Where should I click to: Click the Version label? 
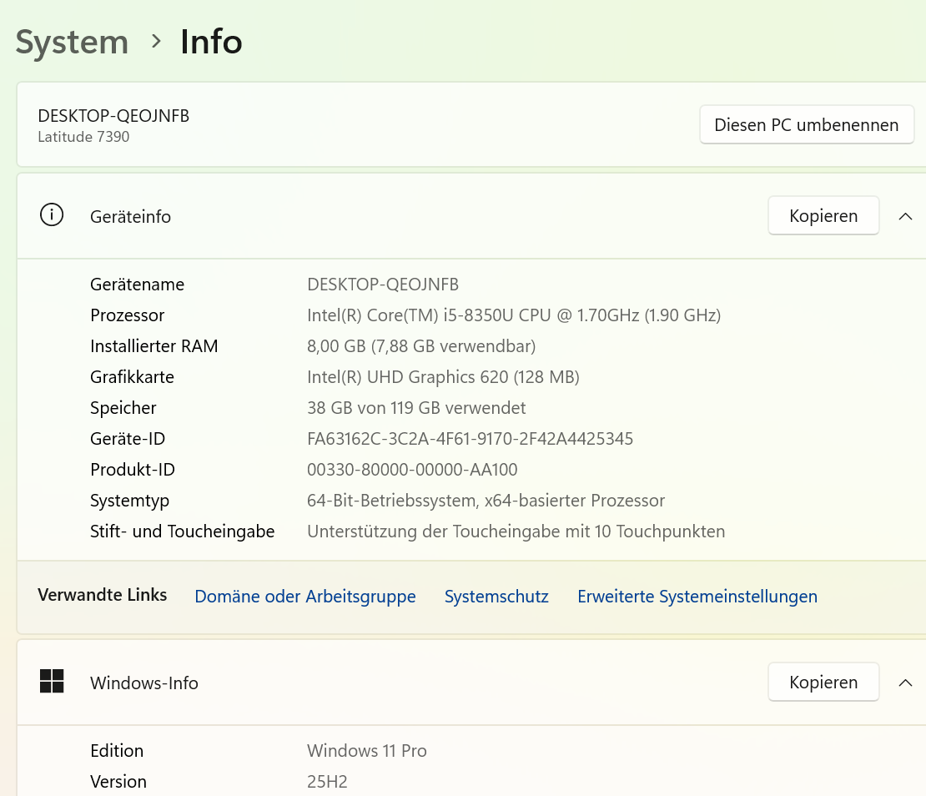click(118, 781)
